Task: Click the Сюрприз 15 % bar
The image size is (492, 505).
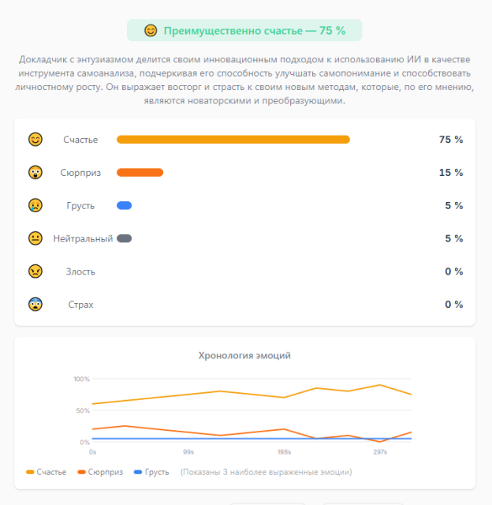Action: [140, 173]
